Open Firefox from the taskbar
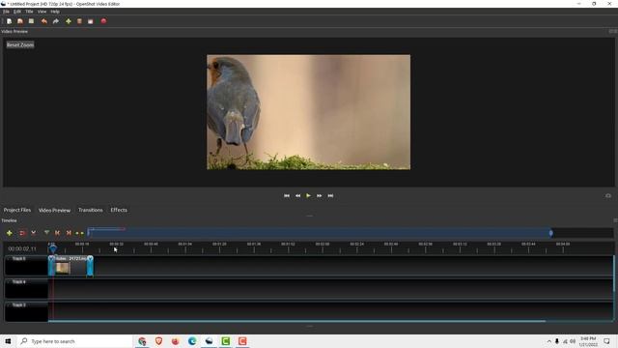618x348 pixels. pyautogui.click(x=176, y=341)
